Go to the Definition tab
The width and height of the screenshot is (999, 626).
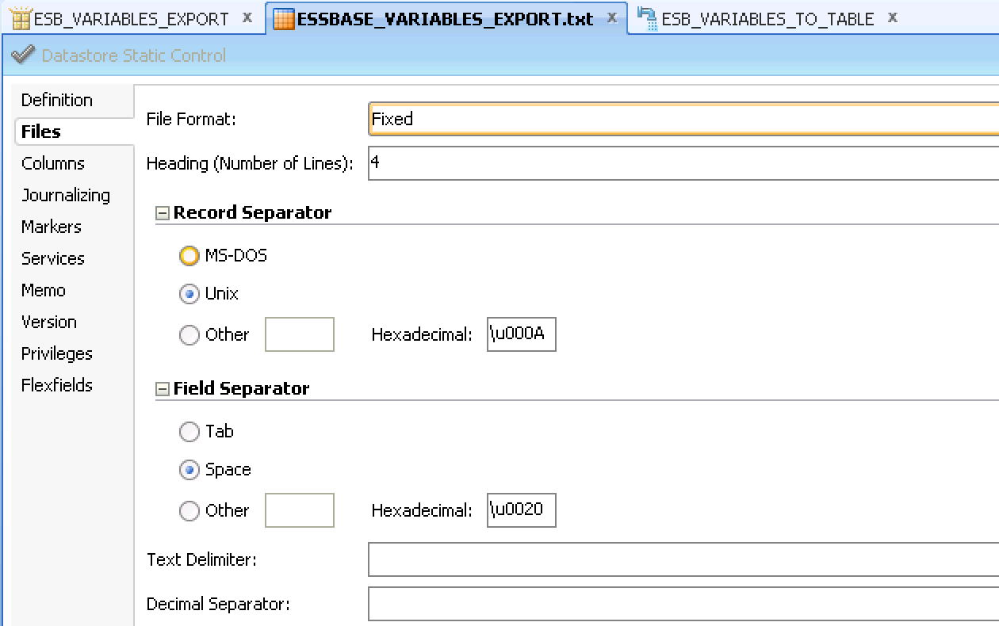(57, 100)
